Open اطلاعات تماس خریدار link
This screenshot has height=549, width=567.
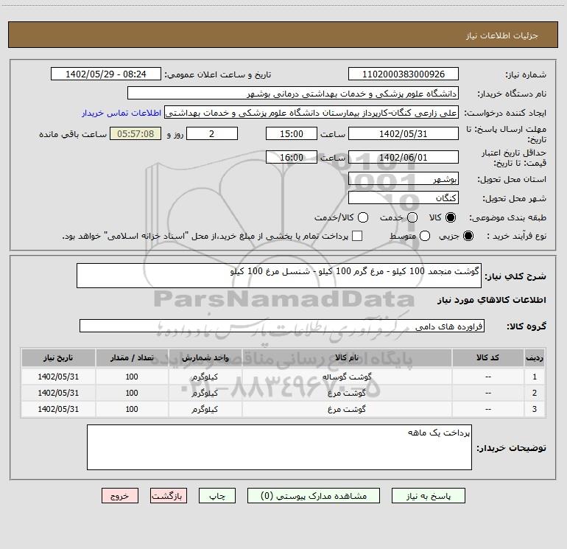(121, 113)
